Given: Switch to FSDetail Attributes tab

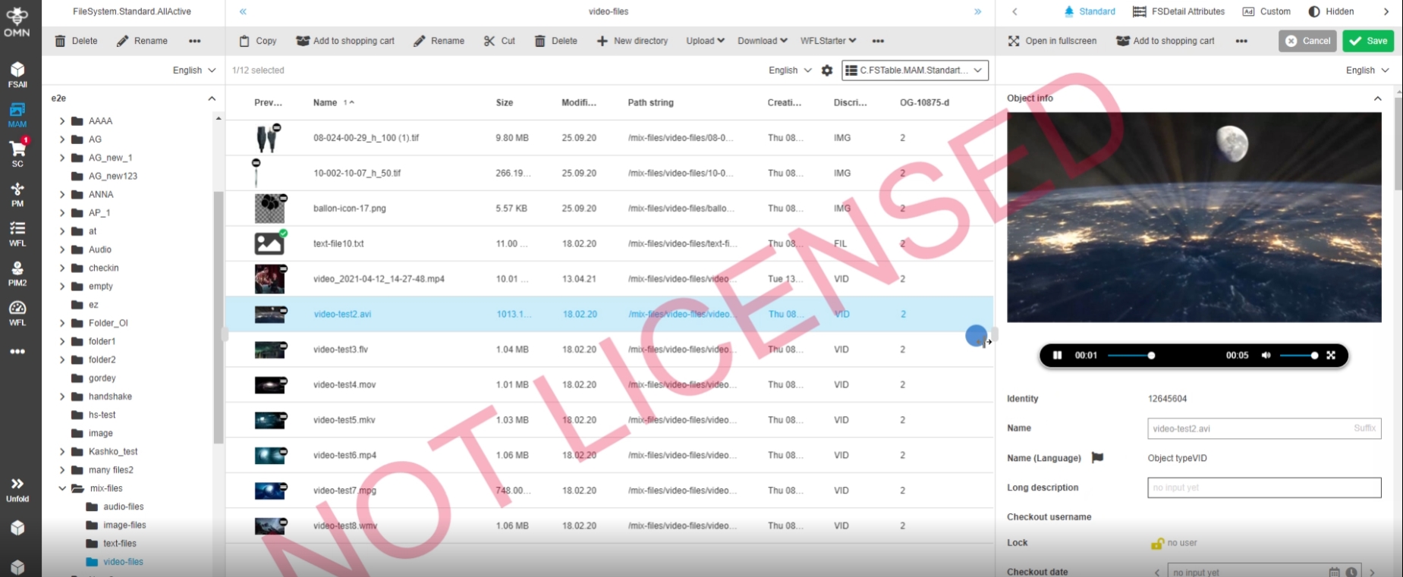Looking at the screenshot, I should (1178, 11).
